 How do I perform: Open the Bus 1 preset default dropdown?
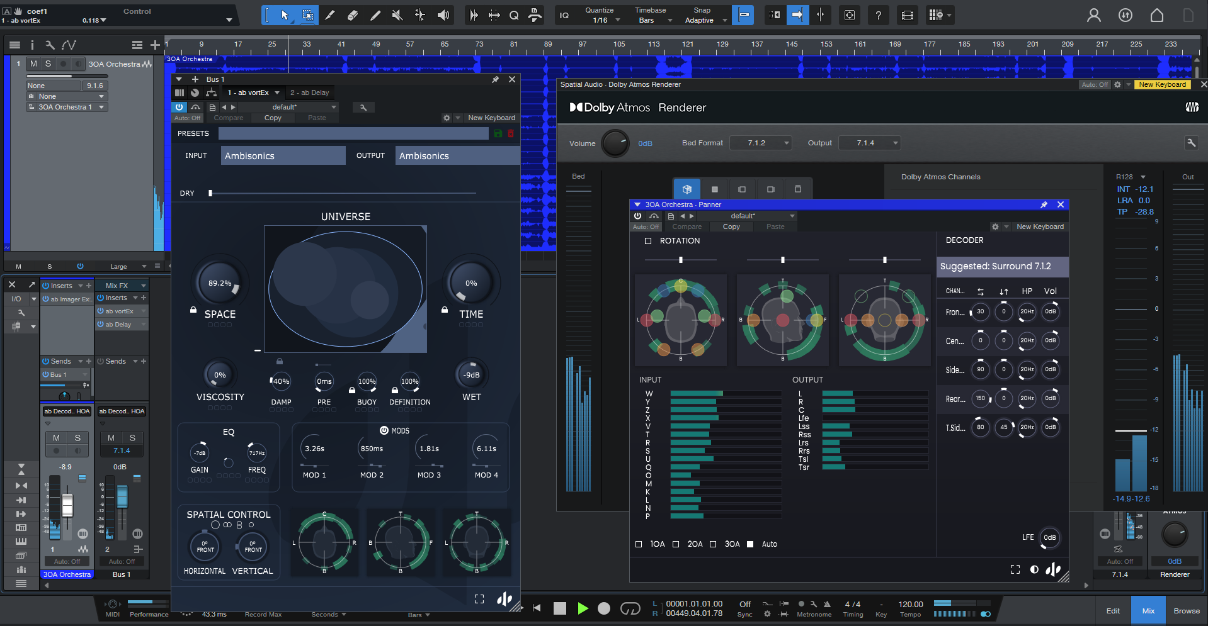[x=290, y=108]
